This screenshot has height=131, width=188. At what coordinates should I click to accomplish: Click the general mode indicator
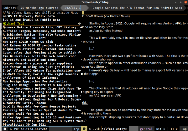pyautogui.click(x=146, y=129)
